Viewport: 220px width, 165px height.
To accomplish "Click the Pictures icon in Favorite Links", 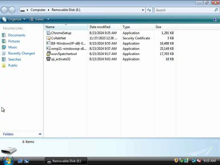I will click(4, 41).
